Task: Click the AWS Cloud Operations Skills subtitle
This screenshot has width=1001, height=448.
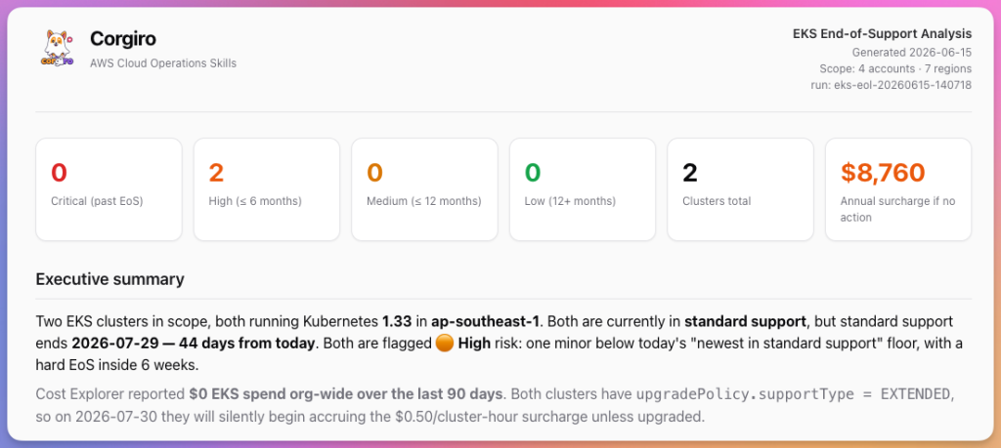Action: (163, 63)
